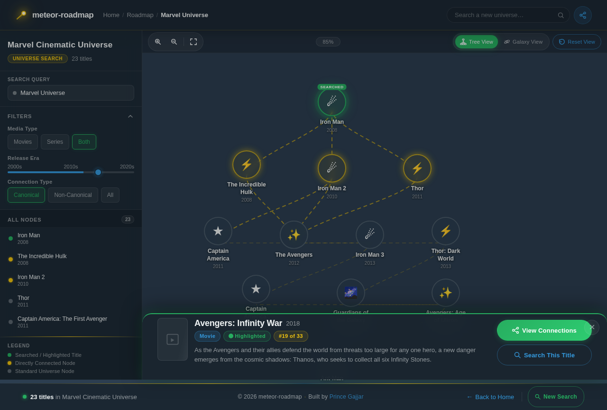The image size is (607, 410).
Task: Click the meteor-roadmap logo
Action: [x=21, y=14]
